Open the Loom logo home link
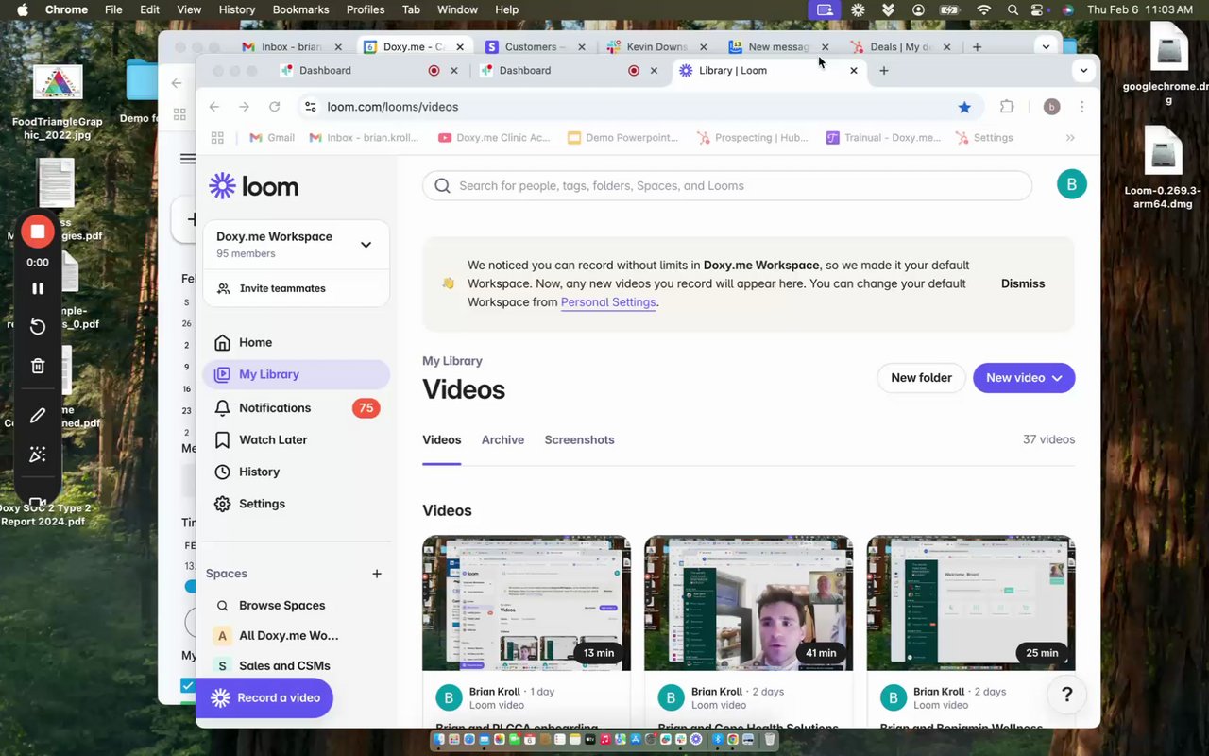 click(254, 186)
